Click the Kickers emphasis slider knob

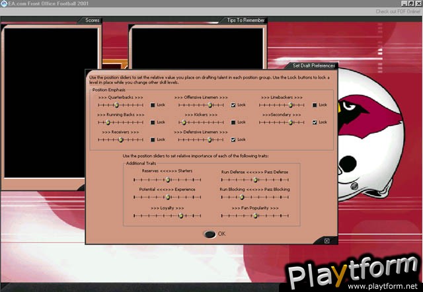184,122
